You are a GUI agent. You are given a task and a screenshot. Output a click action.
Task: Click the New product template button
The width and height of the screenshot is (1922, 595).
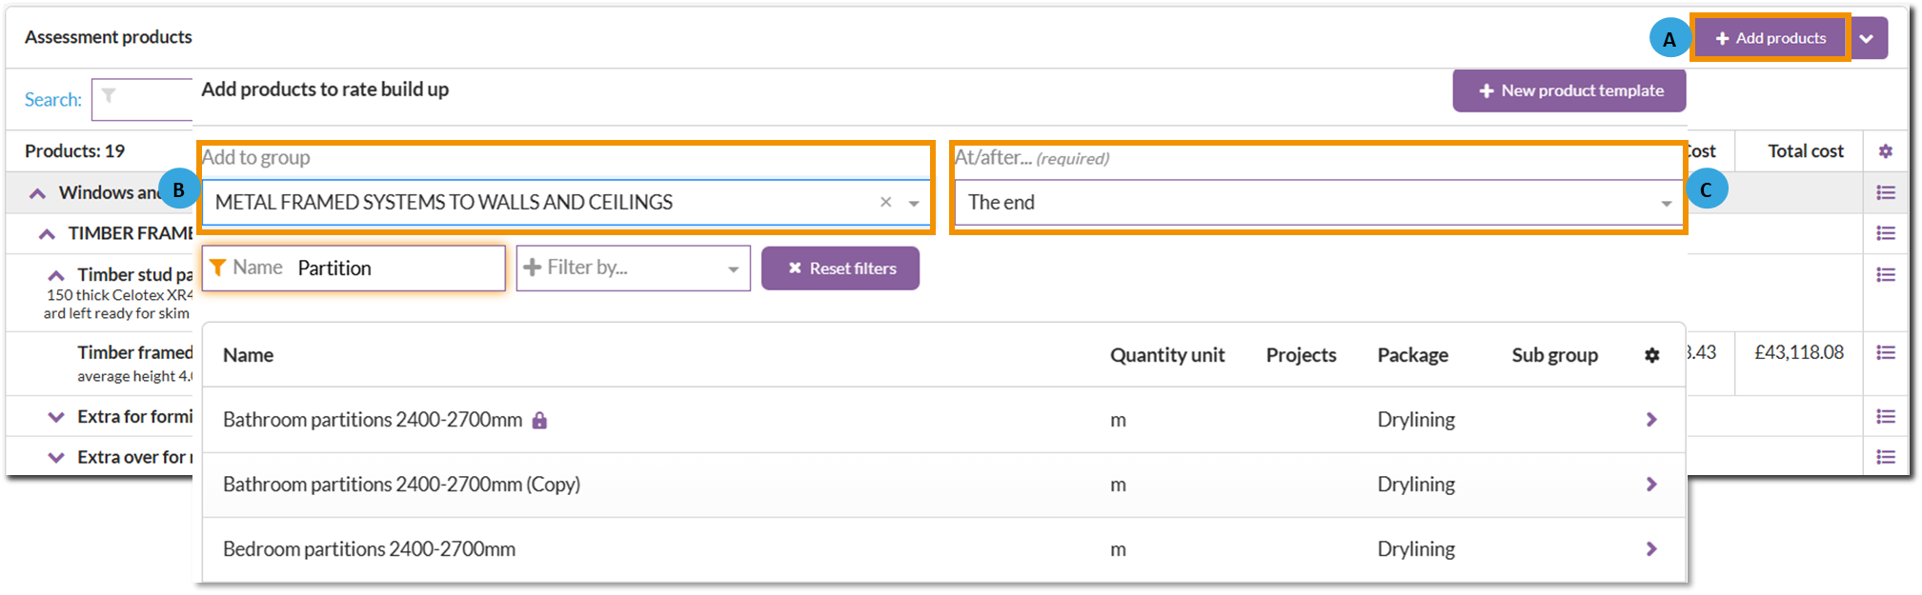1569,91
